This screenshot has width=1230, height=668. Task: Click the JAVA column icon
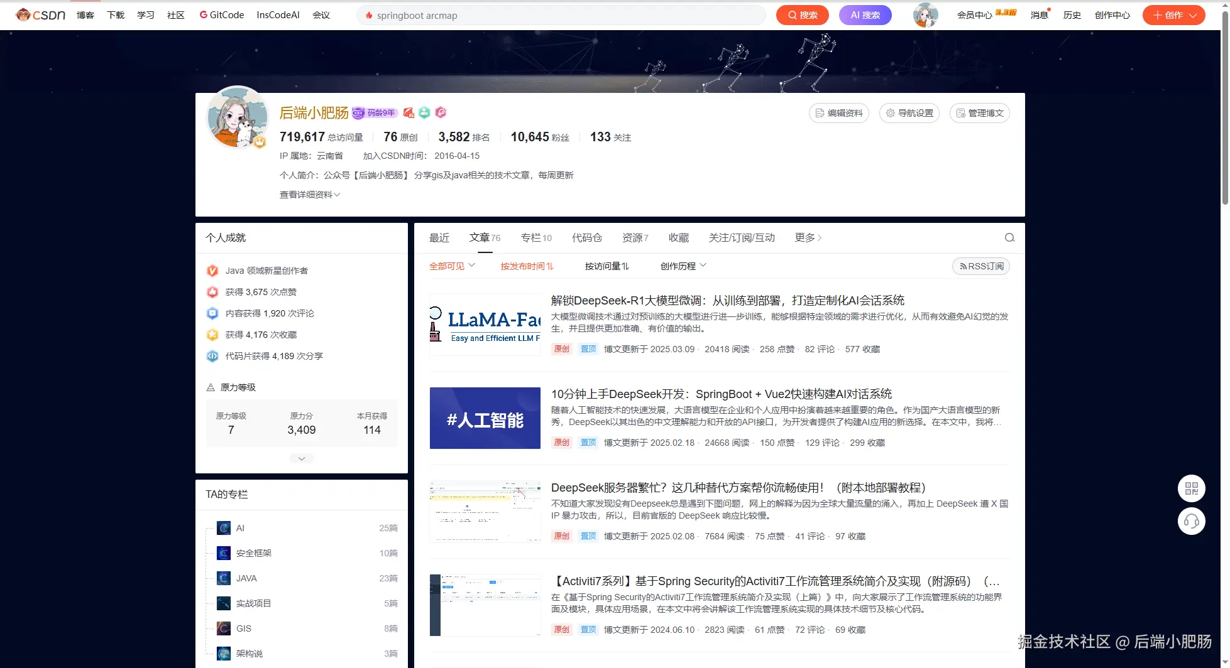click(224, 578)
